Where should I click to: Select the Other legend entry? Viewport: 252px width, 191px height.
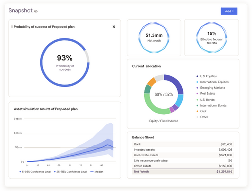pos(202,117)
